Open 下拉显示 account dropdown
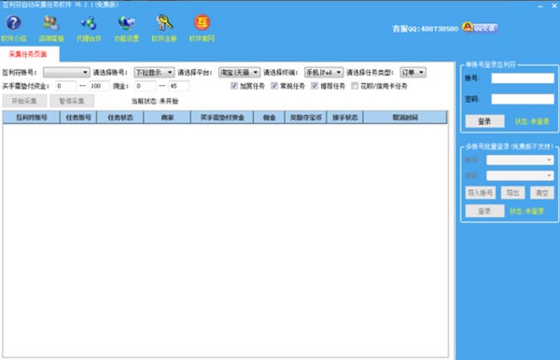This screenshot has height=360, width=560. [x=154, y=73]
